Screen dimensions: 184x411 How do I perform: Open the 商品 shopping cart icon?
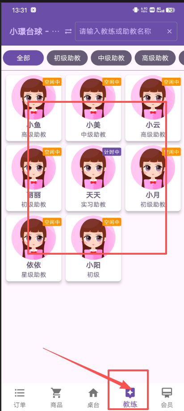[x=56, y=393]
